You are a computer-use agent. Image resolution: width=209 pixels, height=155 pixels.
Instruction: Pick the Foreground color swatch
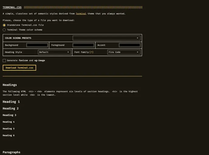84,45
